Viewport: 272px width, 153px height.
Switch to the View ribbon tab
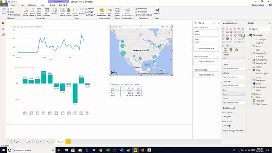pos(23,5)
